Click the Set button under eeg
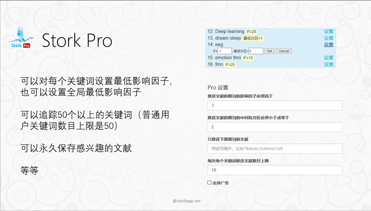371x211 pixels. tap(269, 51)
